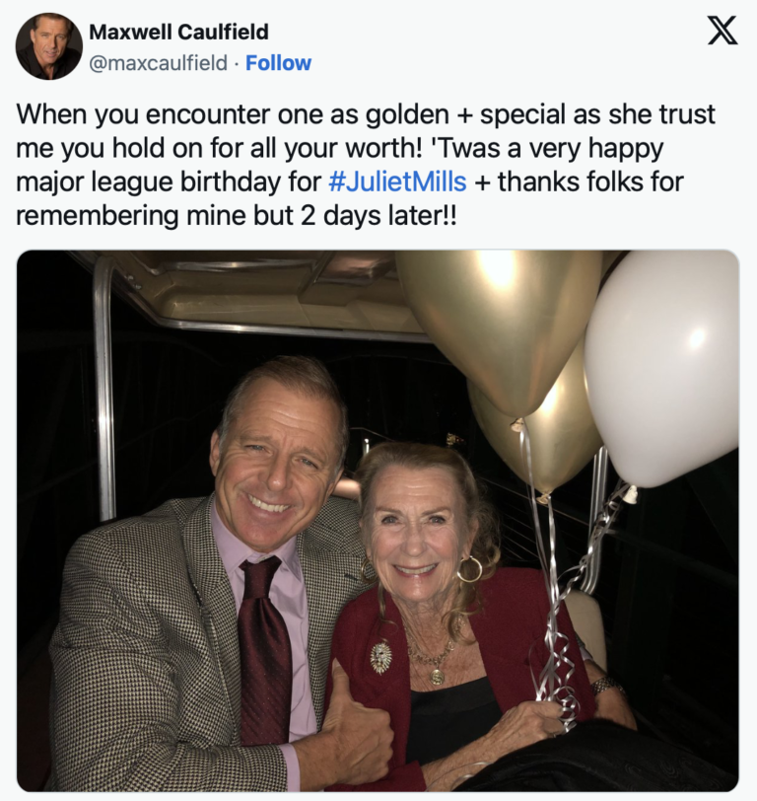Viewport: 757px width, 801px height.
Task: Click the white balloon in photo
Action: pos(663,365)
